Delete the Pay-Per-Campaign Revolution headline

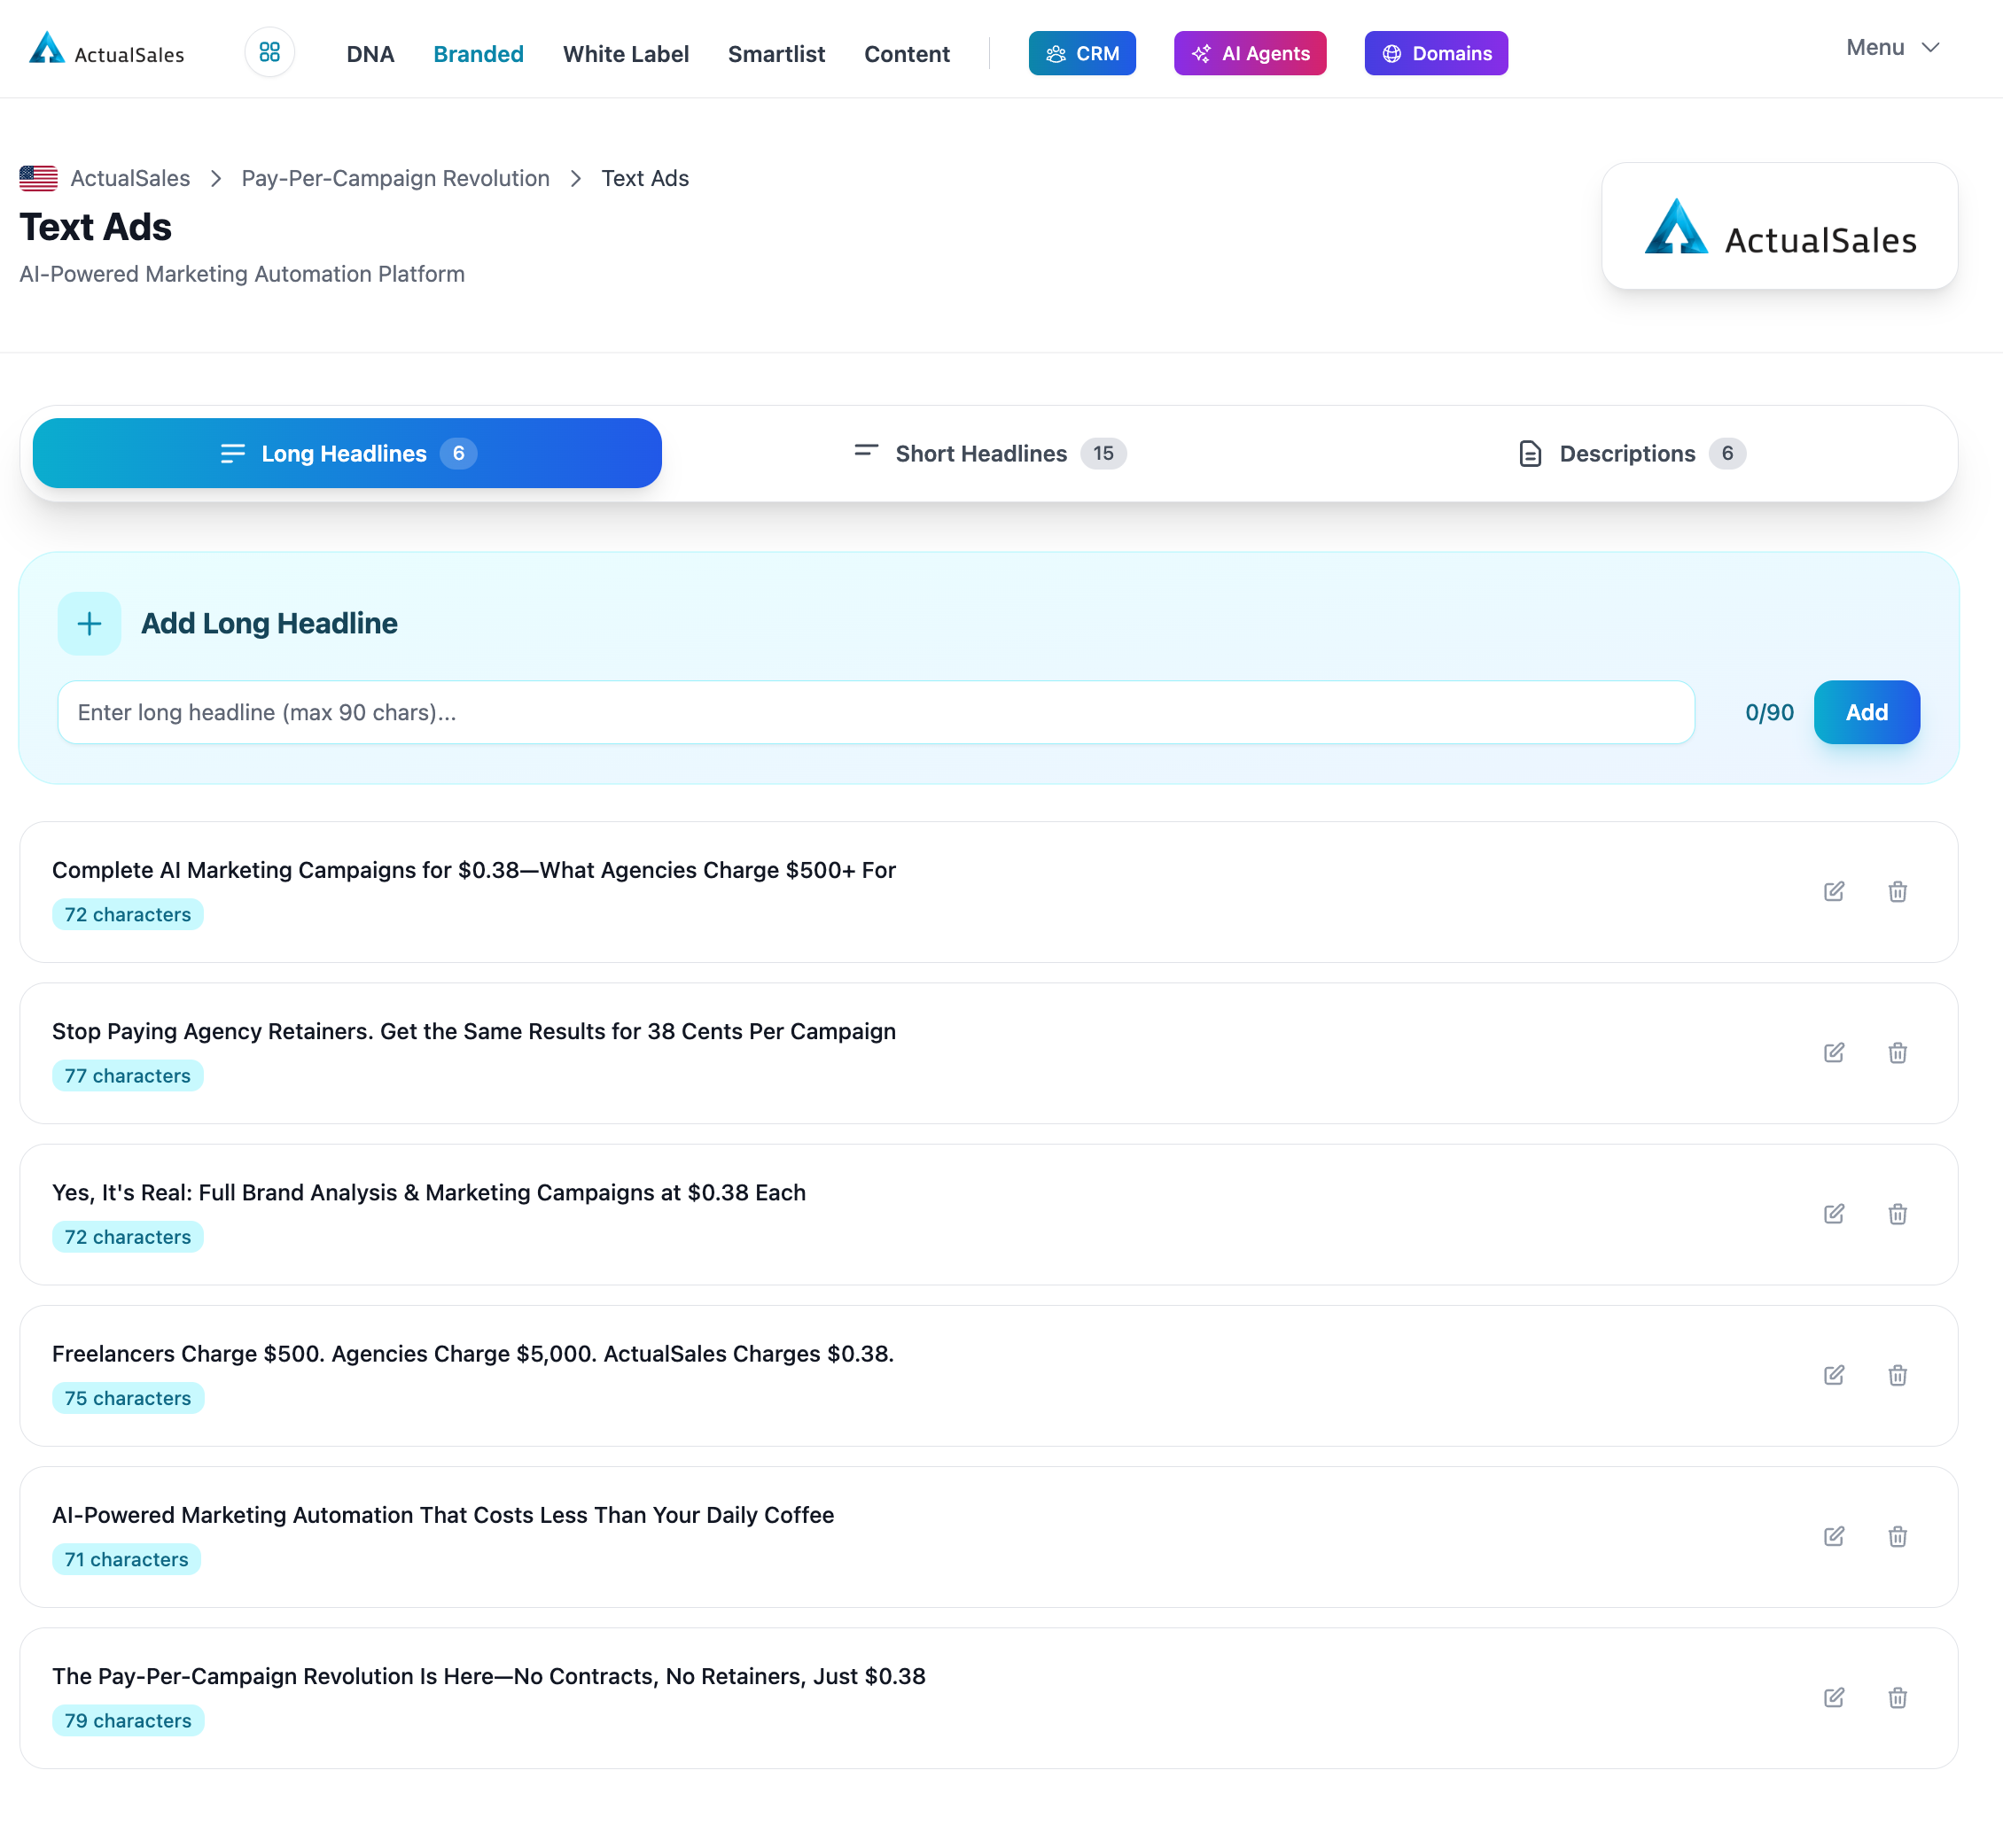tap(1897, 1697)
